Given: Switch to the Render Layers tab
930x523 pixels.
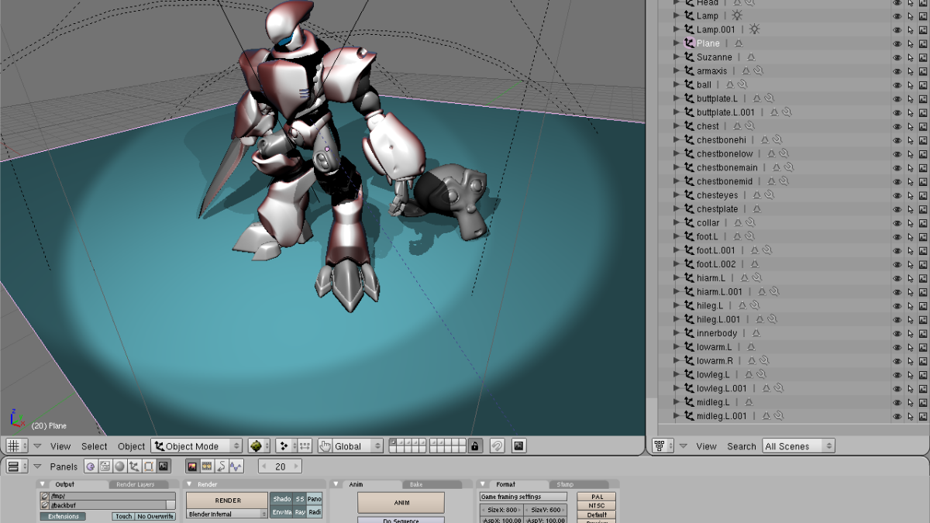Looking at the screenshot, I should coord(136,484).
